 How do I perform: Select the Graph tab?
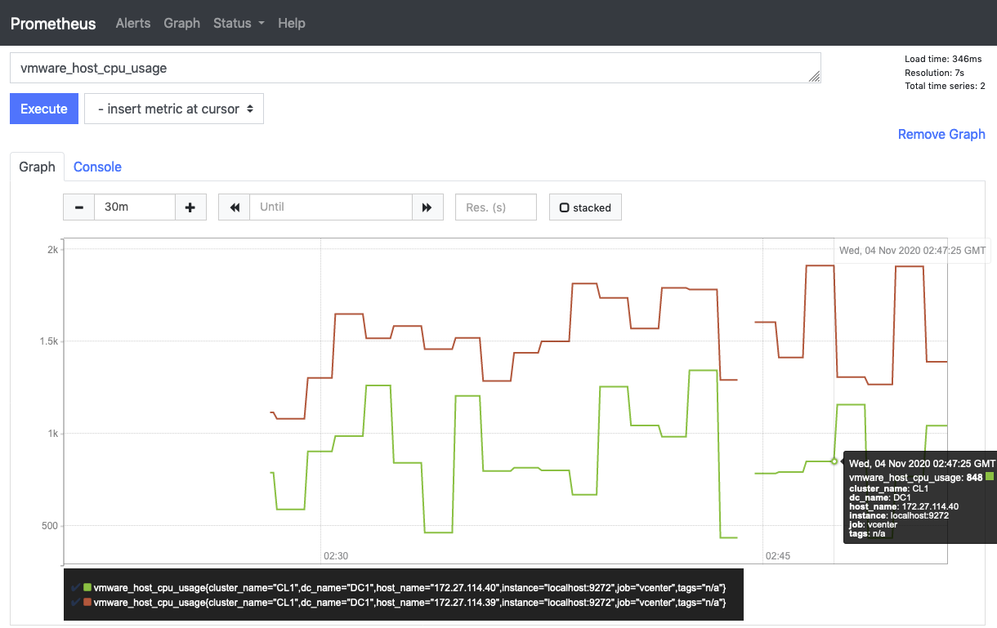pyautogui.click(x=37, y=167)
